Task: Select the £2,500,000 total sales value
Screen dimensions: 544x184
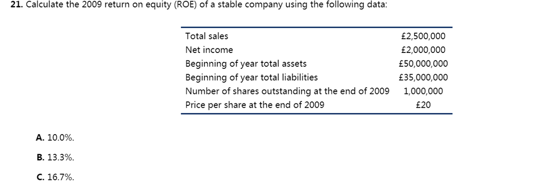Action: click(x=423, y=36)
